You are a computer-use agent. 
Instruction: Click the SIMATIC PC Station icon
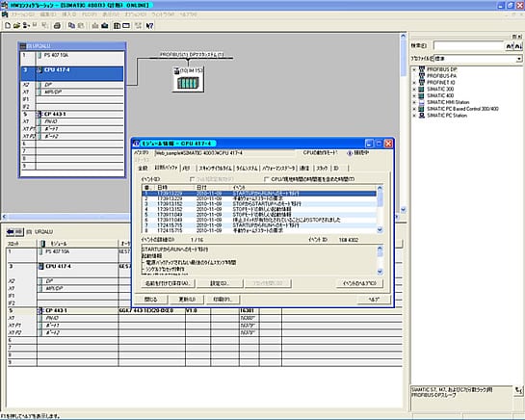pyautogui.click(x=422, y=116)
